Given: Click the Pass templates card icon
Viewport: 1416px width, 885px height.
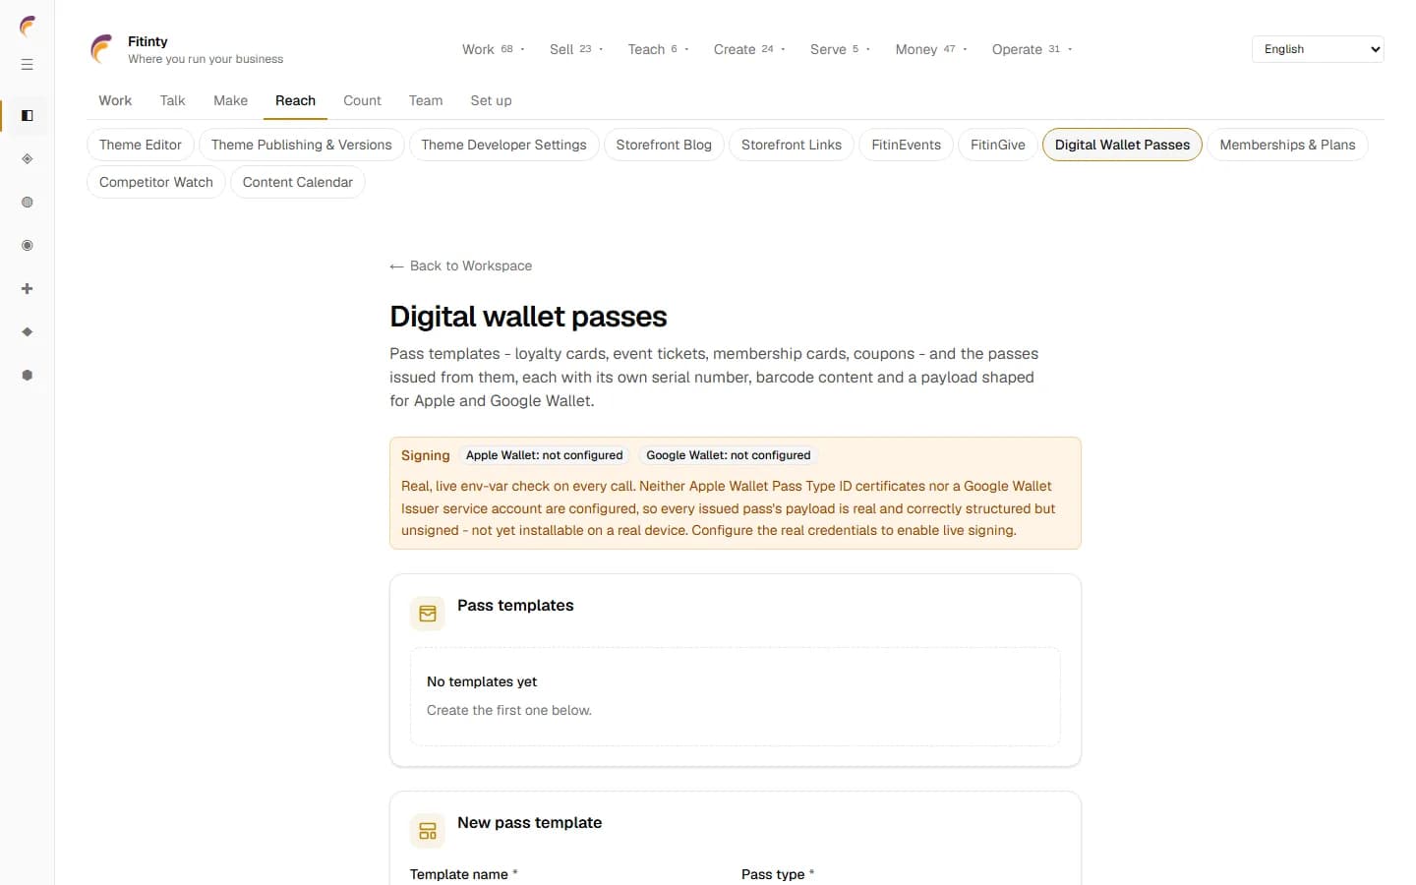Looking at the screenshot, I should click(x=428, y=614).
